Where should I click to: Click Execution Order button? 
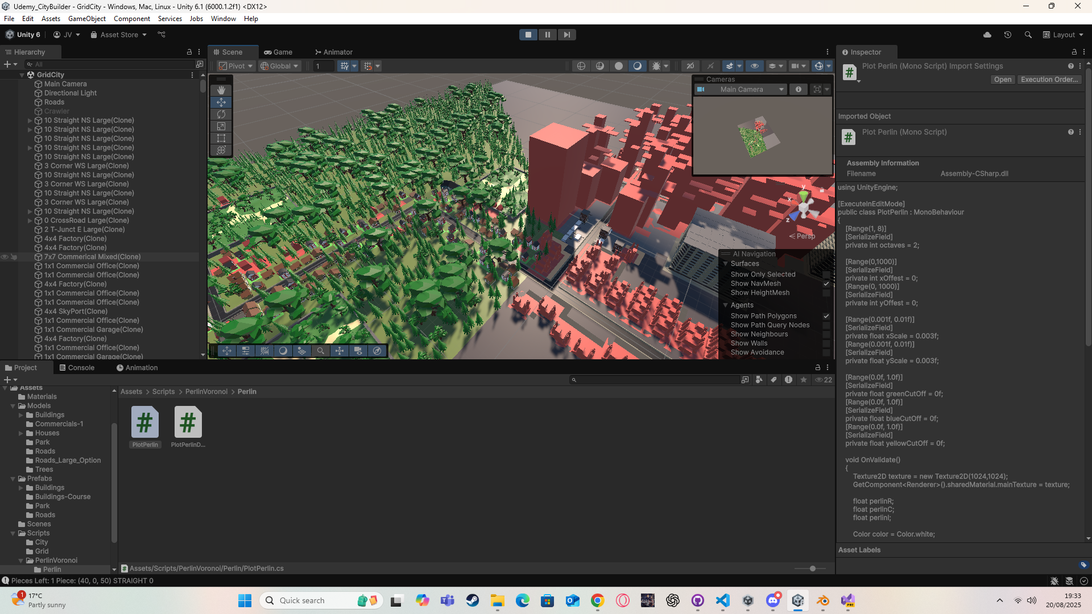(1049, 80)
